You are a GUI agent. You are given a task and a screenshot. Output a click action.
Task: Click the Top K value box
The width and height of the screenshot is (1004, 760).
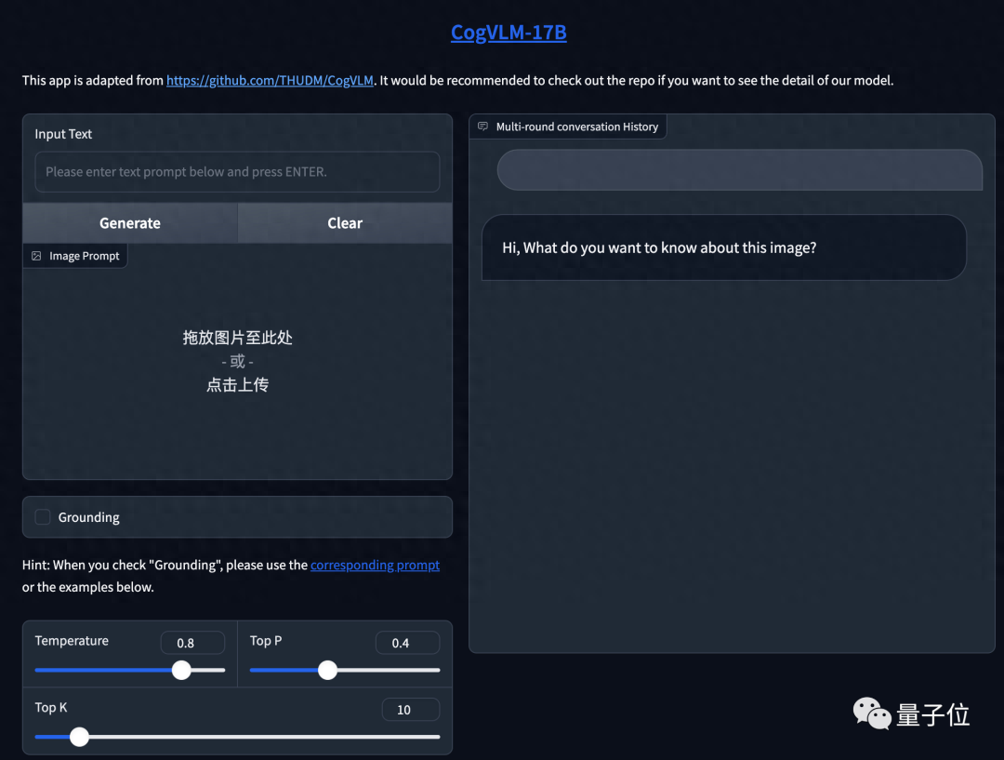(410, 710)
